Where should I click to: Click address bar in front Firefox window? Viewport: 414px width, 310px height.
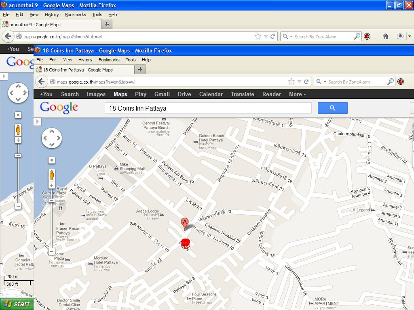point(169,82)
